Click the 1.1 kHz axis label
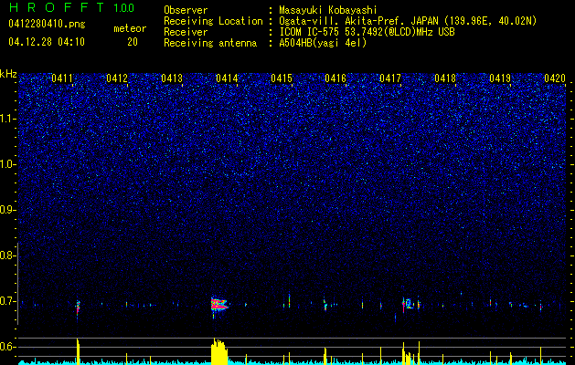This screenshot has width=575, height=365. click(7, 119)
